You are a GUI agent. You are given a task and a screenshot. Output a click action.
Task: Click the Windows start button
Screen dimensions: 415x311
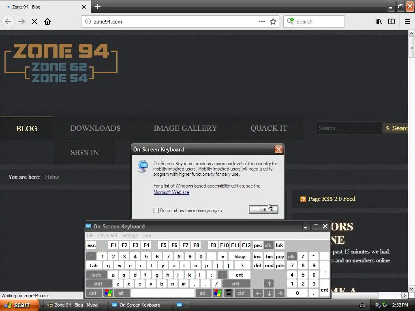tap(19, 305)
